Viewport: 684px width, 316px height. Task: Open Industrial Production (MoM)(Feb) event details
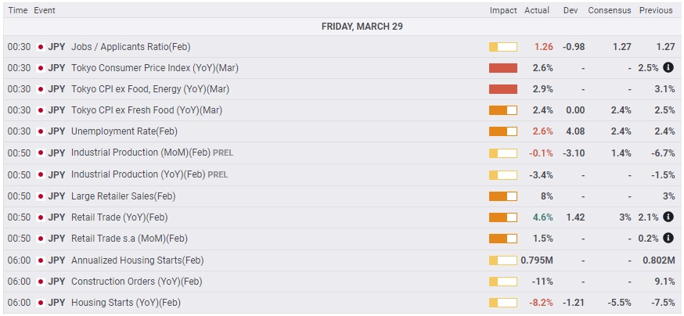153,153
